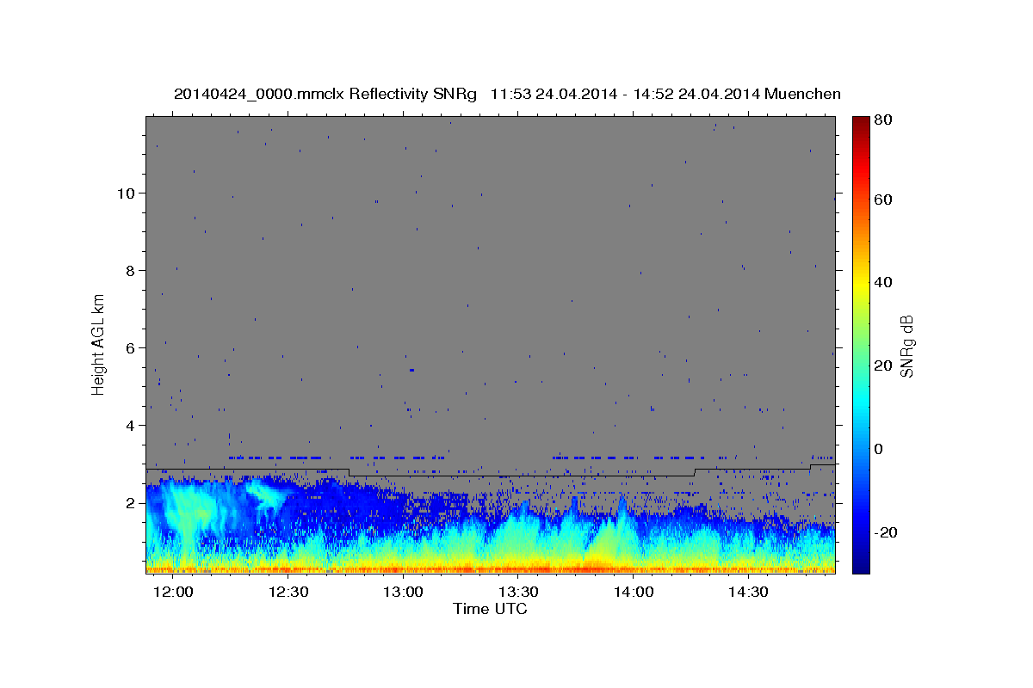1033x688 pixels.
Task: Click the 12:00 time tick label
Action: point(174,593)
